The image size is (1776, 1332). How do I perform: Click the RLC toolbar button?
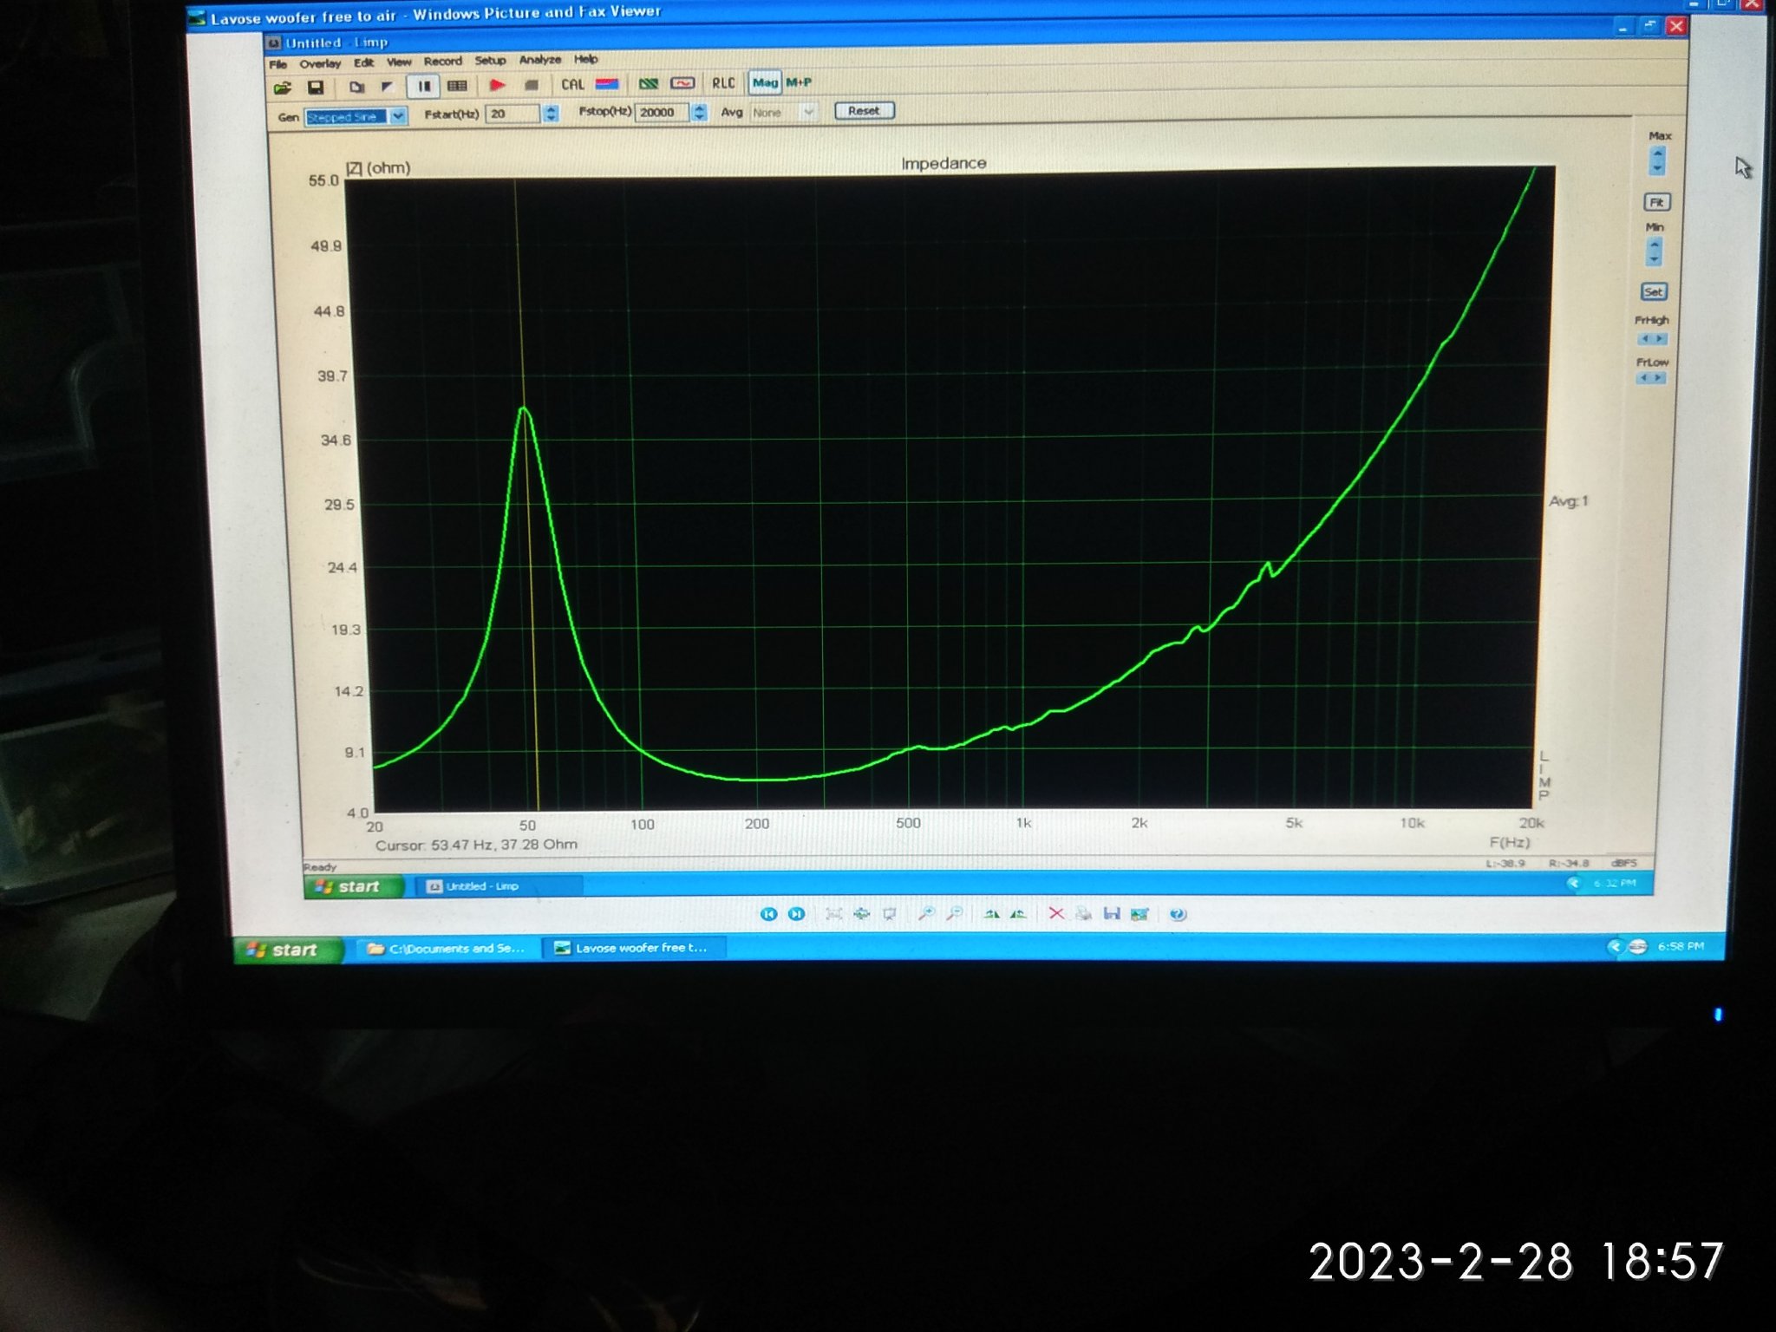723,83
